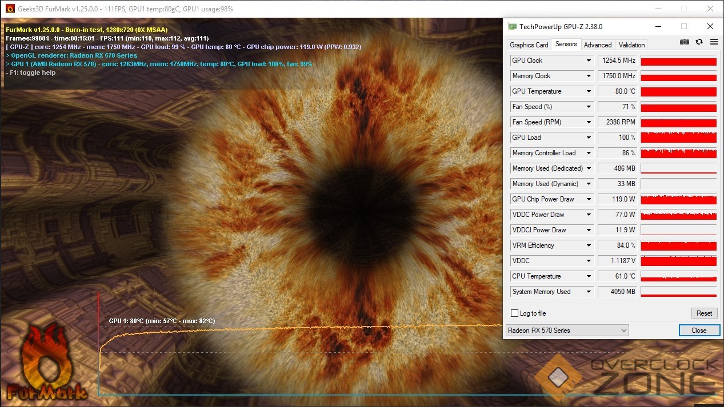Image resolution: width=724 pixels, height=407 pixels.
Task: Close the GPU-Z window with X
Action: [710, 26]
